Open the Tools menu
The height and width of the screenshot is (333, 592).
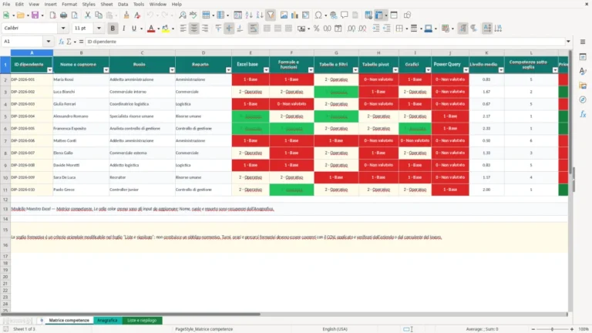[139, 4]
